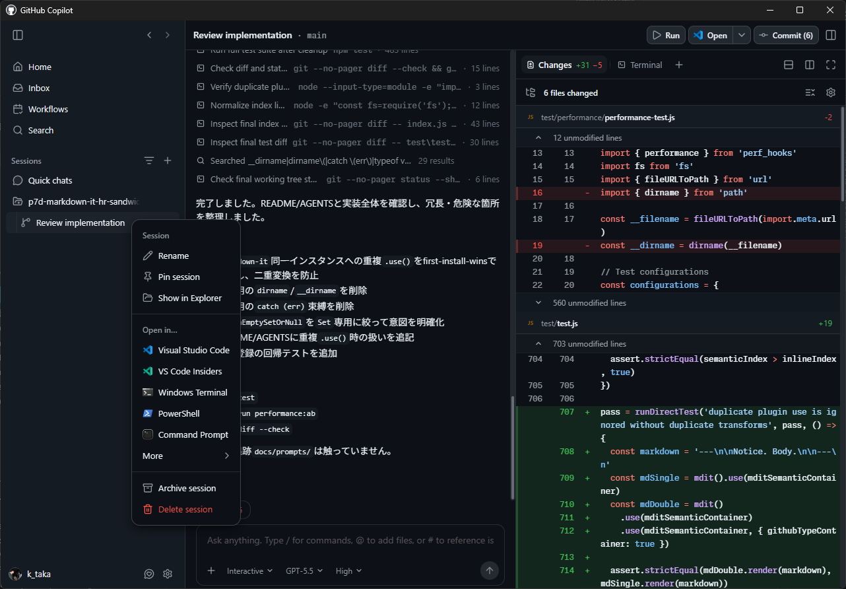Create a new session with plus
The image size is (846, 589).
click(x=168, y=160)
